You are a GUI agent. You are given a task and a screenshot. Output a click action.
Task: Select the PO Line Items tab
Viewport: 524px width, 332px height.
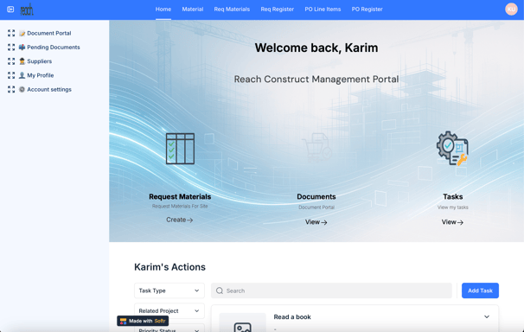(323, 10)
